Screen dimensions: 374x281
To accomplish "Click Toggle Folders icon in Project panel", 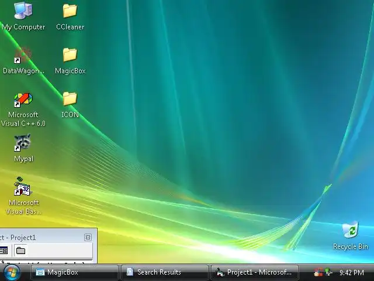I will click(x=21, y=251).
